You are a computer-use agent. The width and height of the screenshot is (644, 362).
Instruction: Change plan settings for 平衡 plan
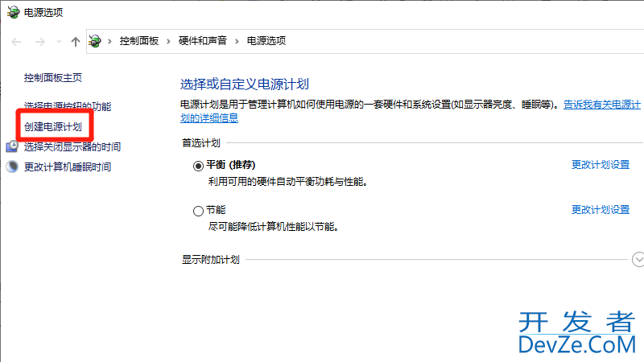coord(601,165)
